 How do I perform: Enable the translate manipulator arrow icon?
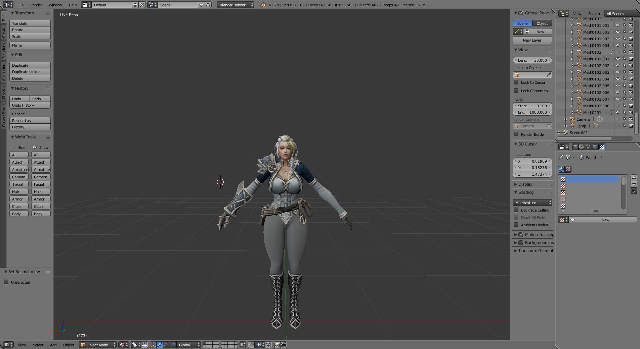[160, 345]
